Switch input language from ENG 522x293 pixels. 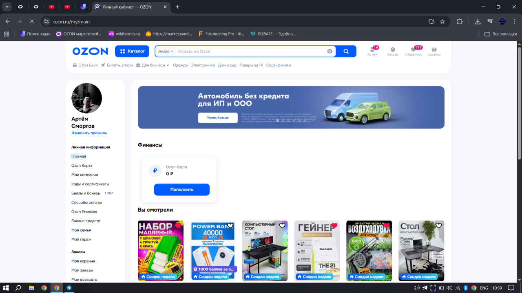point(484,288)
